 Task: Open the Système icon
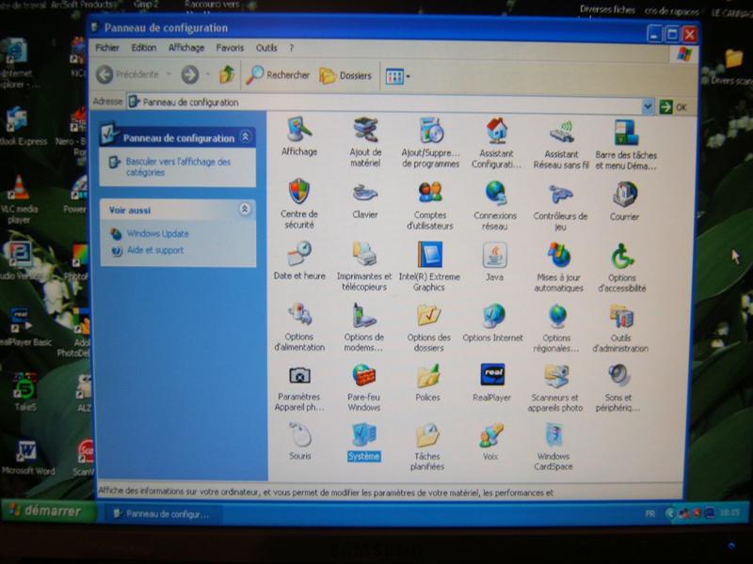[364, 435]
